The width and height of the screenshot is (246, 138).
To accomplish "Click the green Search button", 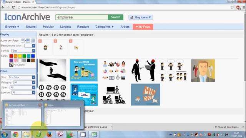I will click(x=115, y=17).
